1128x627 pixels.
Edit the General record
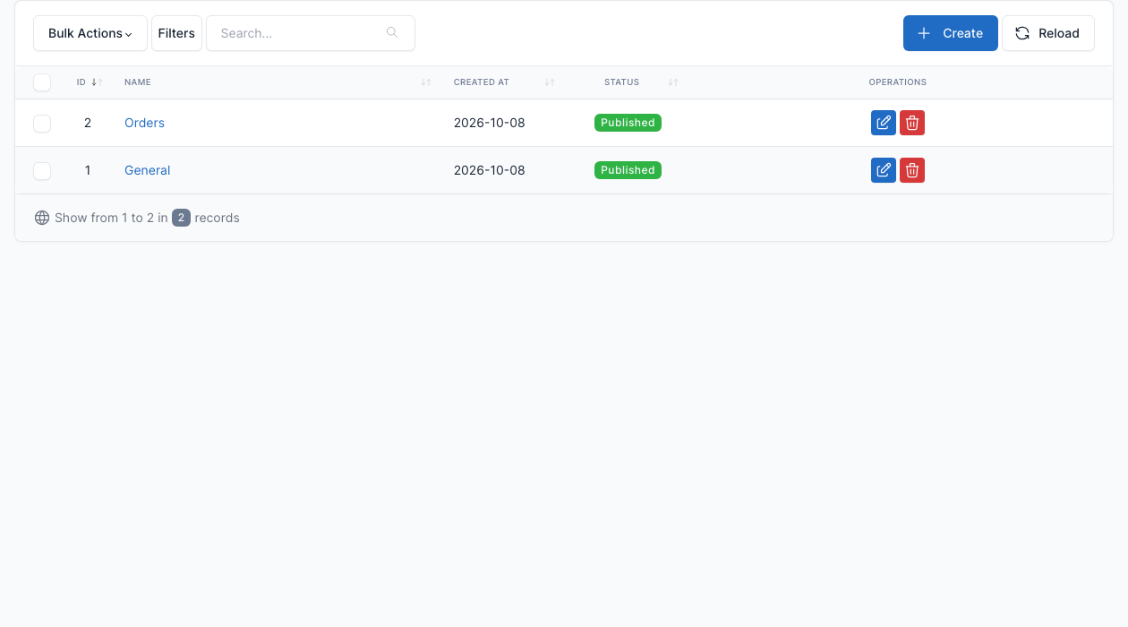tap(884, 170)
